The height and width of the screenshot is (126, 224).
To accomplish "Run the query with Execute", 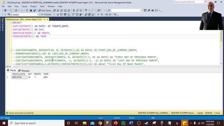I will click(46, 14).
